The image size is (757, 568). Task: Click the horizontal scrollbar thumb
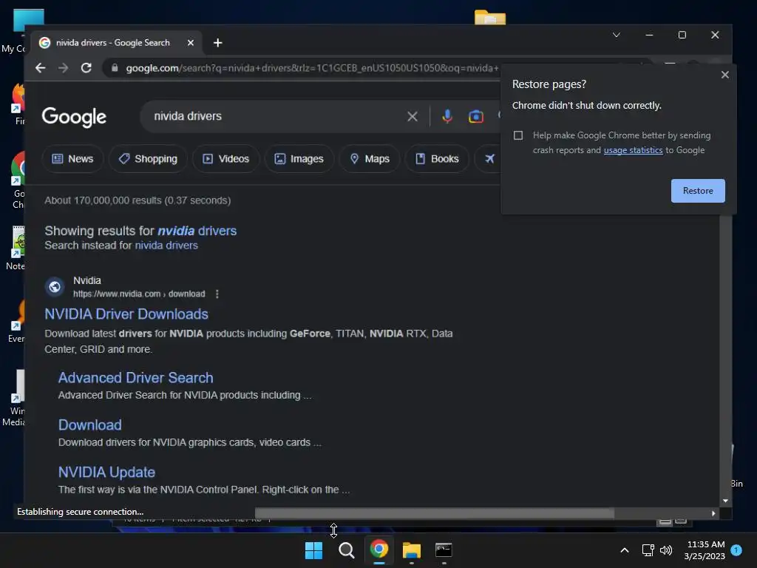coord(435,513)
